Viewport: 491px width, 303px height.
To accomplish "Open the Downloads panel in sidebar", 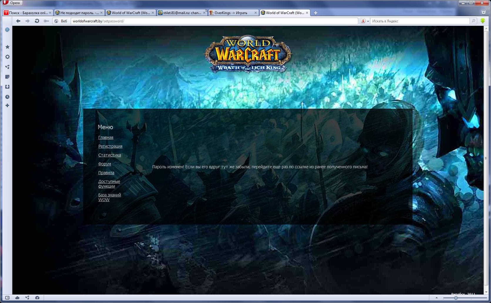I will tap(7, 87).
